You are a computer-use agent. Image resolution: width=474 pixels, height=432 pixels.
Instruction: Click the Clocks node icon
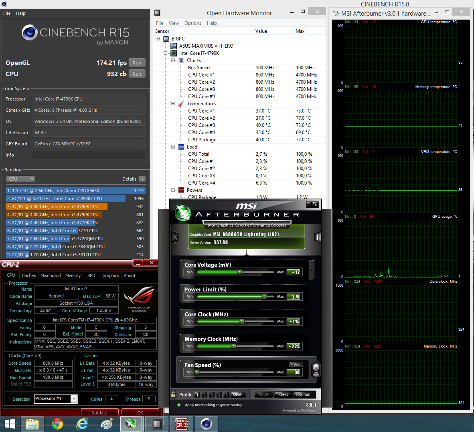181,60
